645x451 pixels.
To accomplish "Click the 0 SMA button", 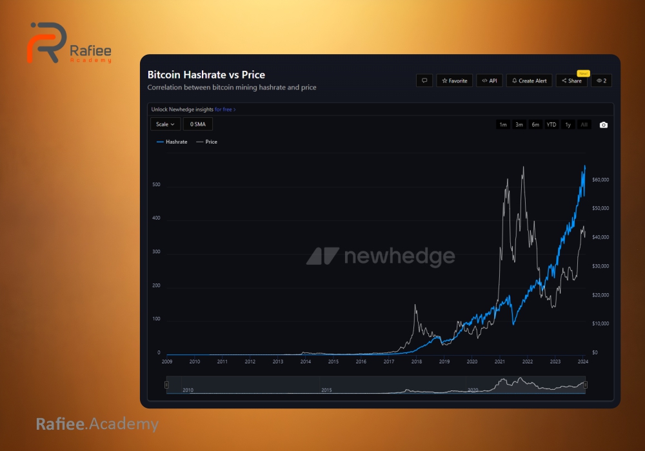I will [198, 124].
